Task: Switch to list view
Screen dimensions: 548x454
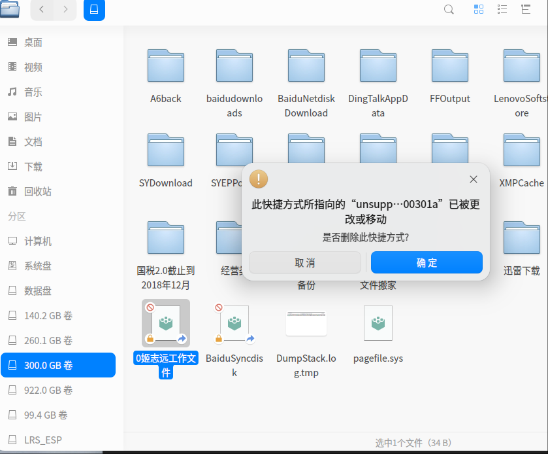Action: click(502, 9)
